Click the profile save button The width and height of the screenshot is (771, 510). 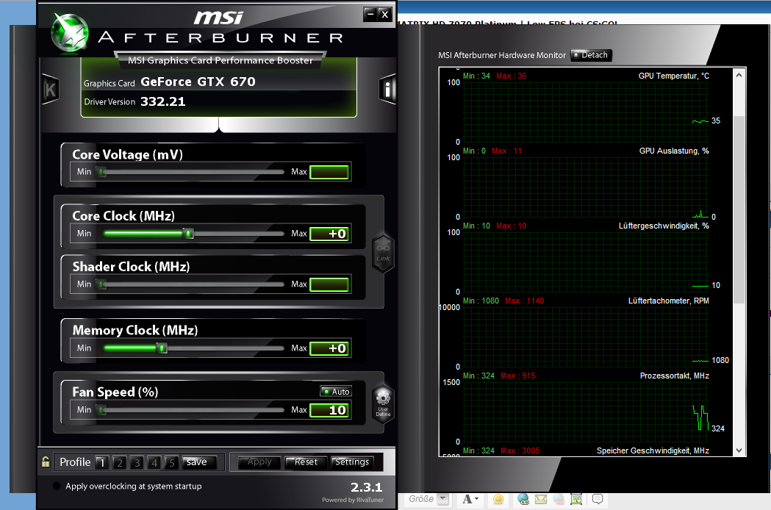pos(199,462)
